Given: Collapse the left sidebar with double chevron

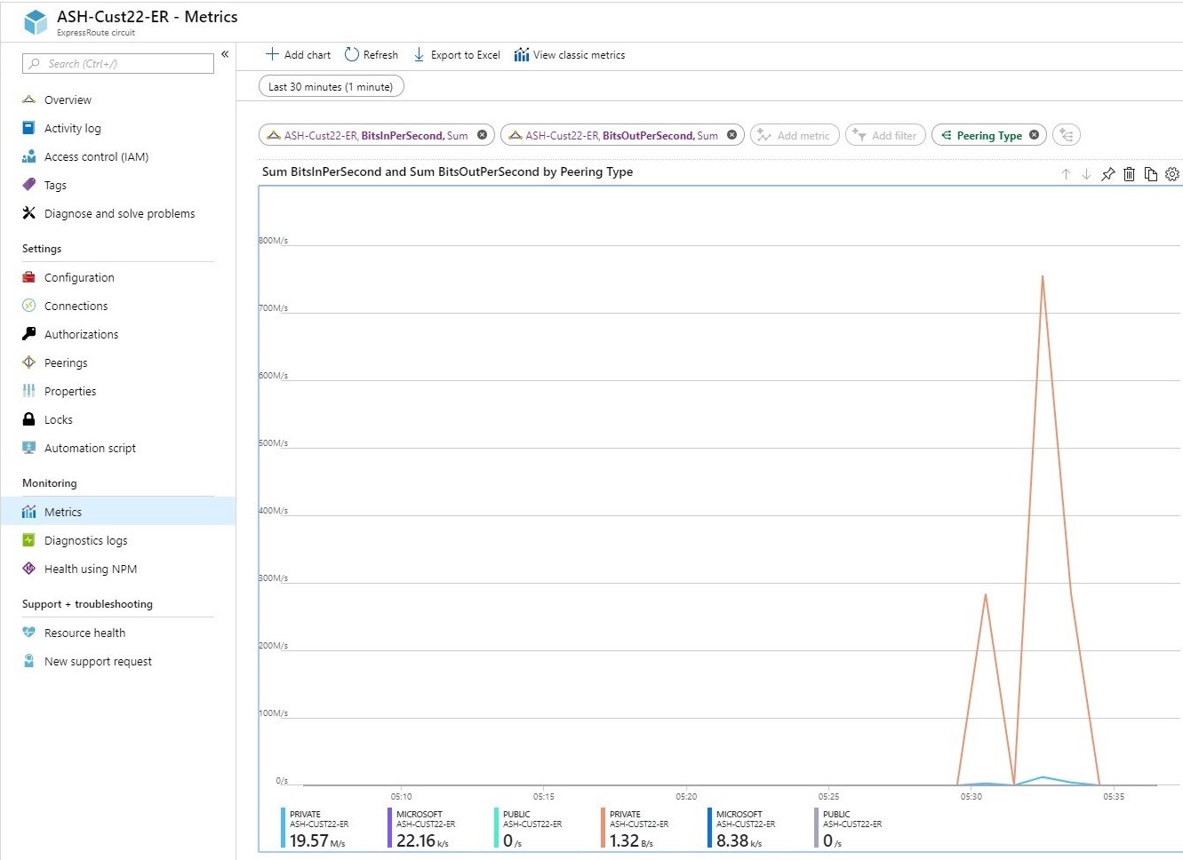Looking at the screenshot, I should (225, 54).
